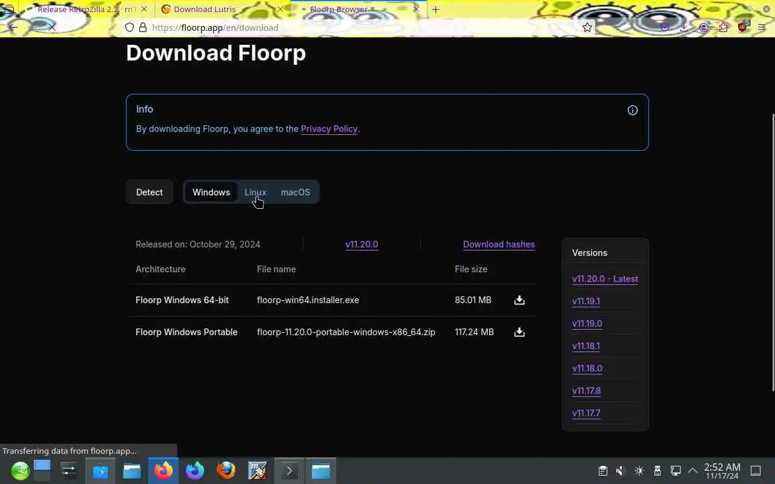Viewport: 775px width, 484px height.
Task: Open the file manager folder icon beside Discover
Action: [x=132, y=471]
